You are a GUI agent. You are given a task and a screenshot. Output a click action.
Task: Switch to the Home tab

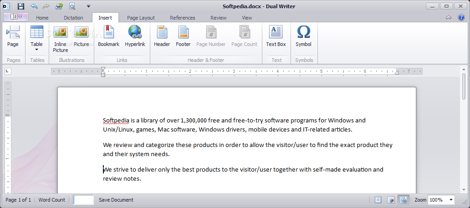click(x=42, y=18)
